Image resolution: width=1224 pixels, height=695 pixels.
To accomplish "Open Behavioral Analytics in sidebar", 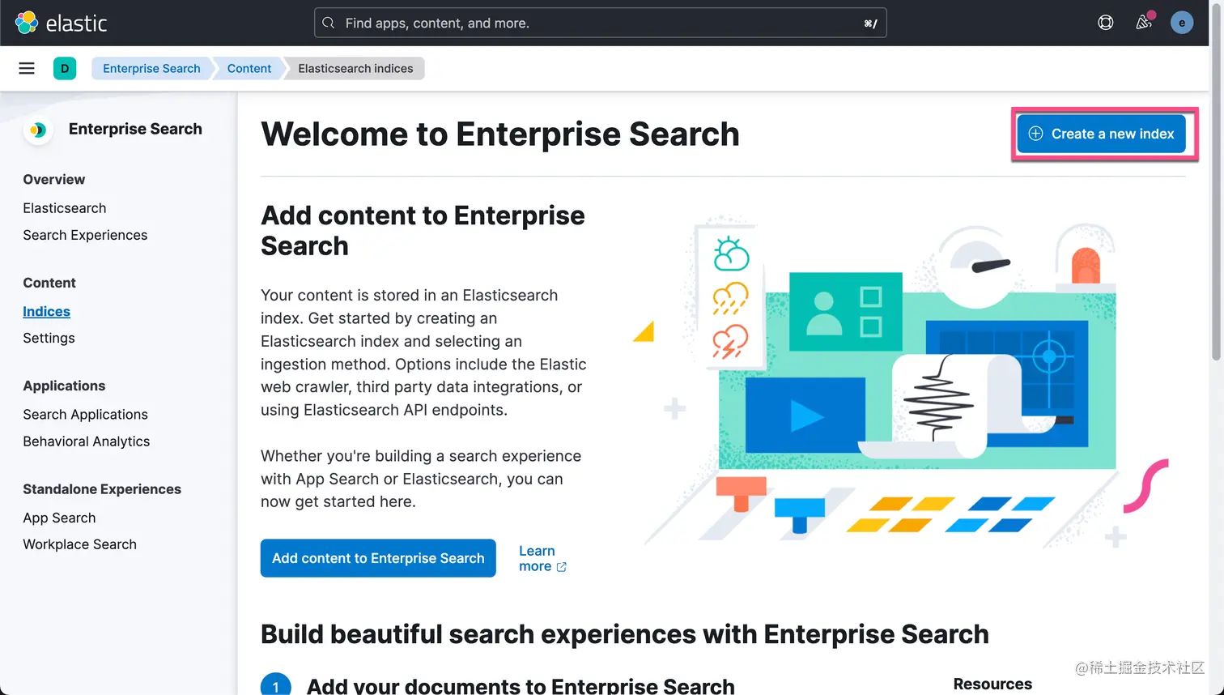I will 86,441.
